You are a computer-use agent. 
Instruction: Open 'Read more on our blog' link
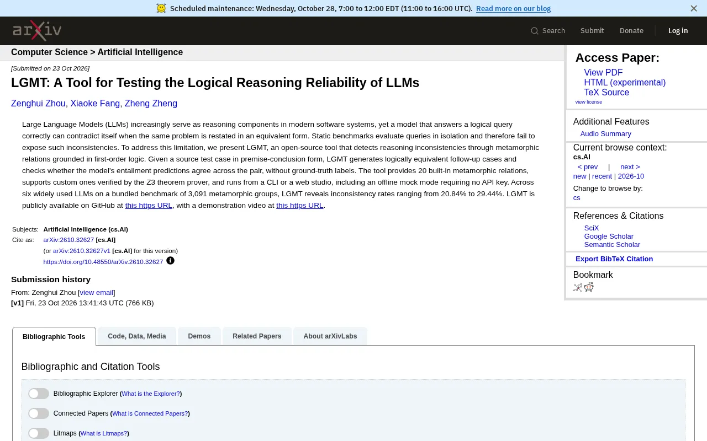[x=513, y=8]
